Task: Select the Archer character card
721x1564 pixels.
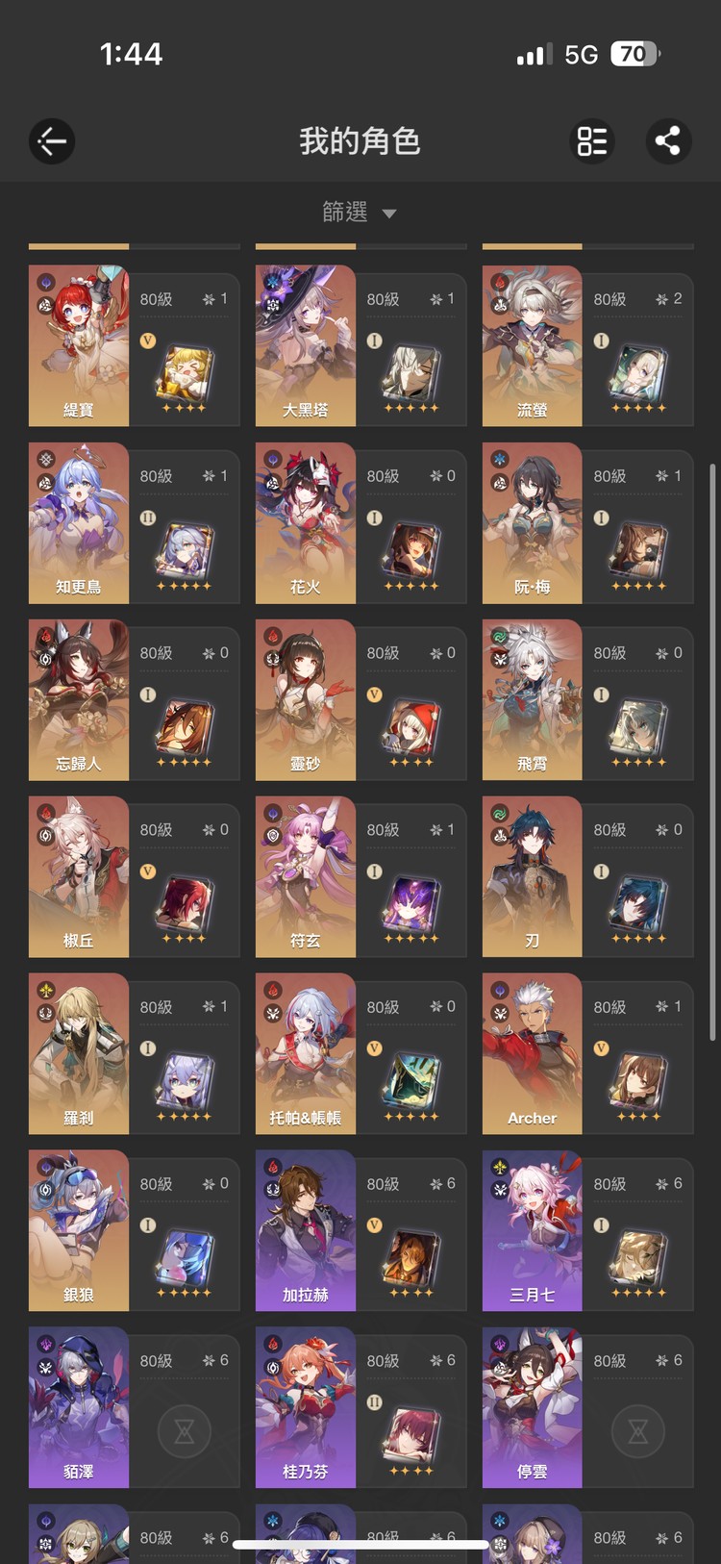Action: coord(587,1053)
